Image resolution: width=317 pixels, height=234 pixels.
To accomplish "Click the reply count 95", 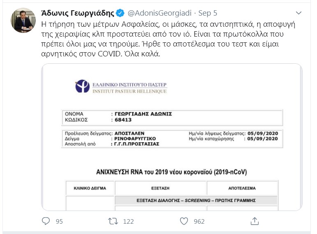I will point(59,222).
